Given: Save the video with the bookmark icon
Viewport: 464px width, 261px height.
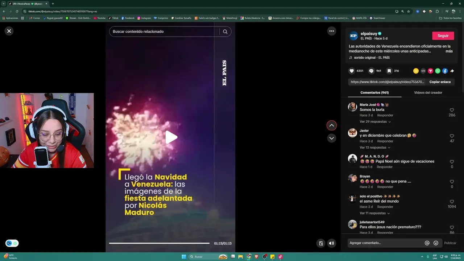Looking at the screenshot, I should point(389,71).
